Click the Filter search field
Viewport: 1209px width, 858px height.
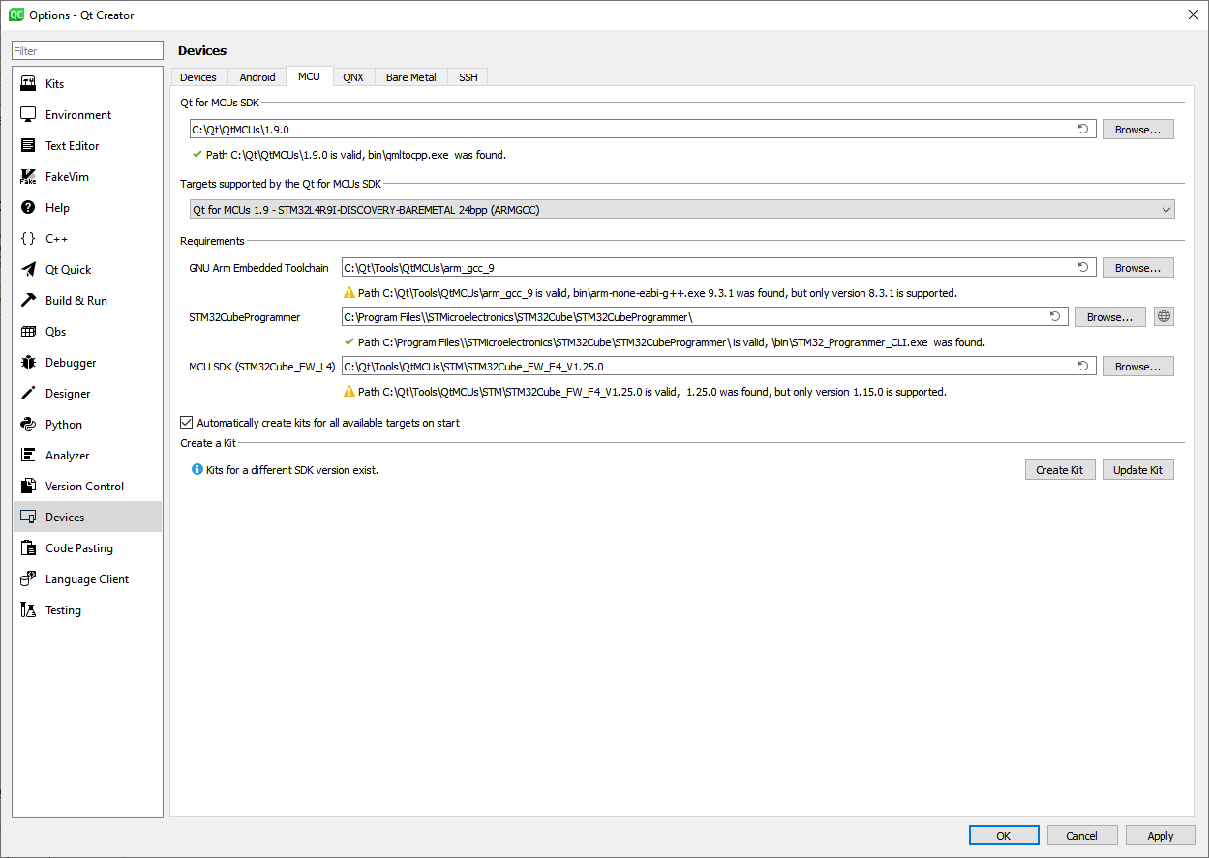[87, 51]
